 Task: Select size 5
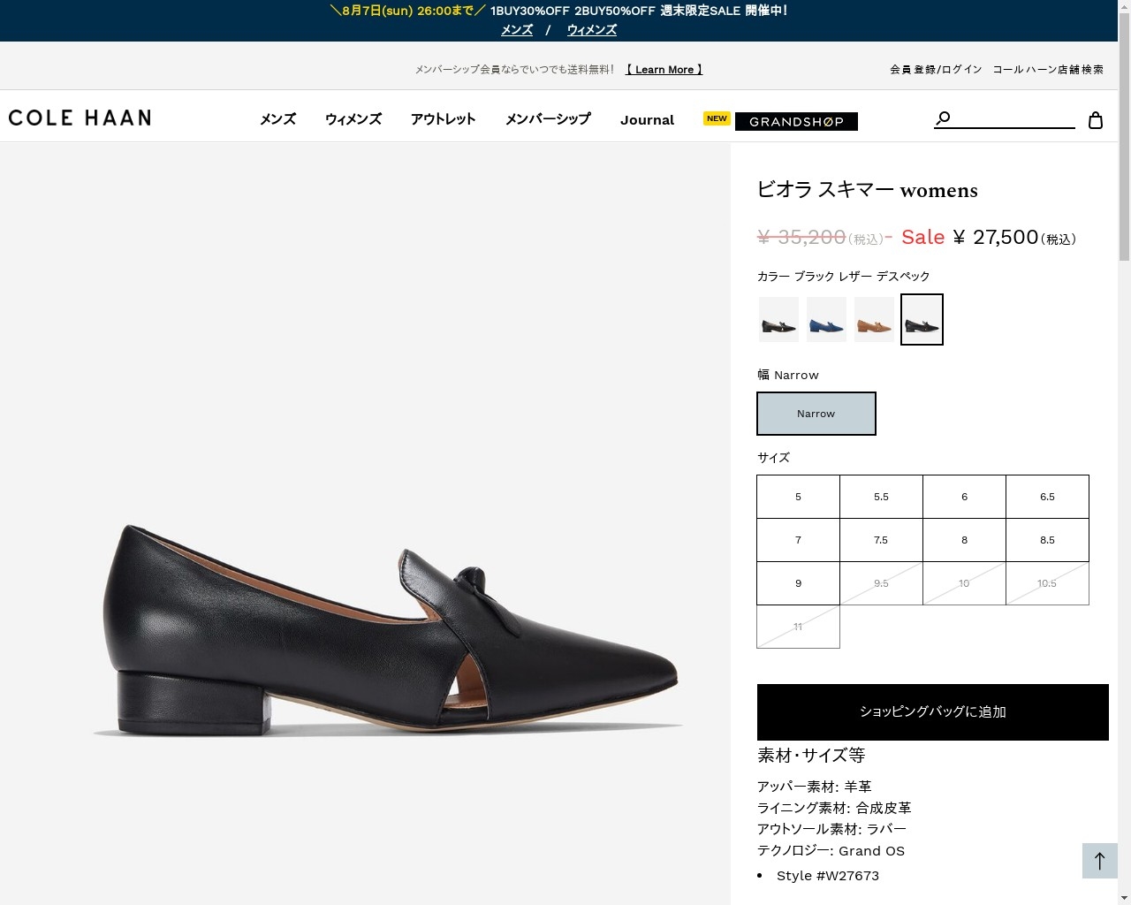click(x=798, y=497)
